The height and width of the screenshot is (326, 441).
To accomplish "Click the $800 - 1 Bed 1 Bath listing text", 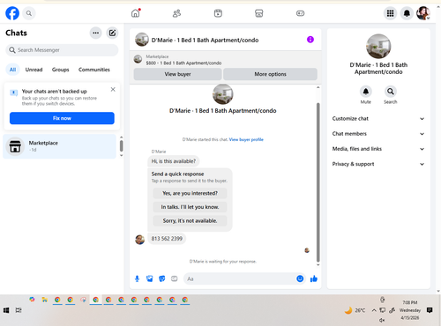I will (183, 63).
